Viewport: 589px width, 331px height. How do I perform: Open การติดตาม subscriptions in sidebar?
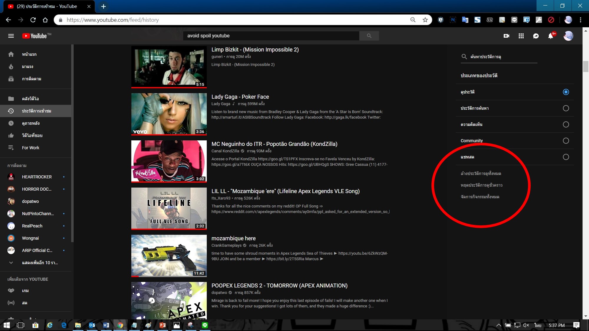pos(36,79)
